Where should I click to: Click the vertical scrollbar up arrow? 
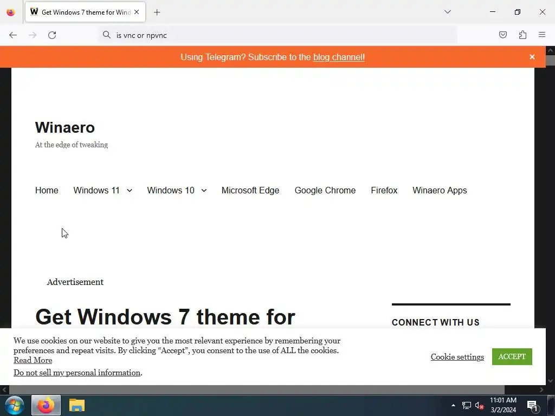point(550,50)
